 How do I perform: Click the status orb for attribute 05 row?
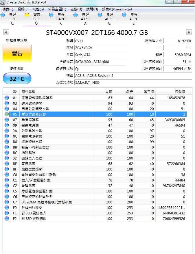(x=7, y=114)
